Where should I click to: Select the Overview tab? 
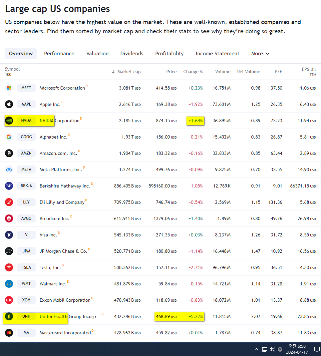(21, 54)
